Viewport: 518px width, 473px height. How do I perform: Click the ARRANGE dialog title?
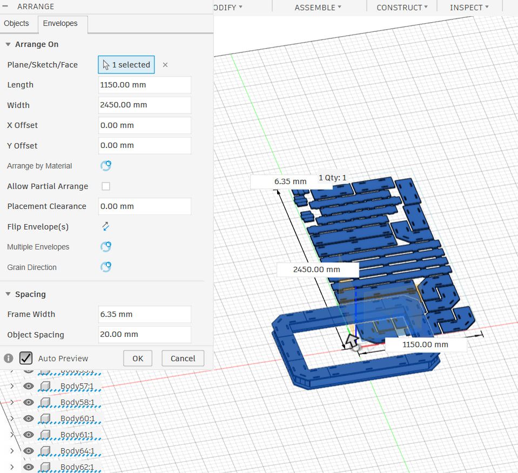point(36,6)
